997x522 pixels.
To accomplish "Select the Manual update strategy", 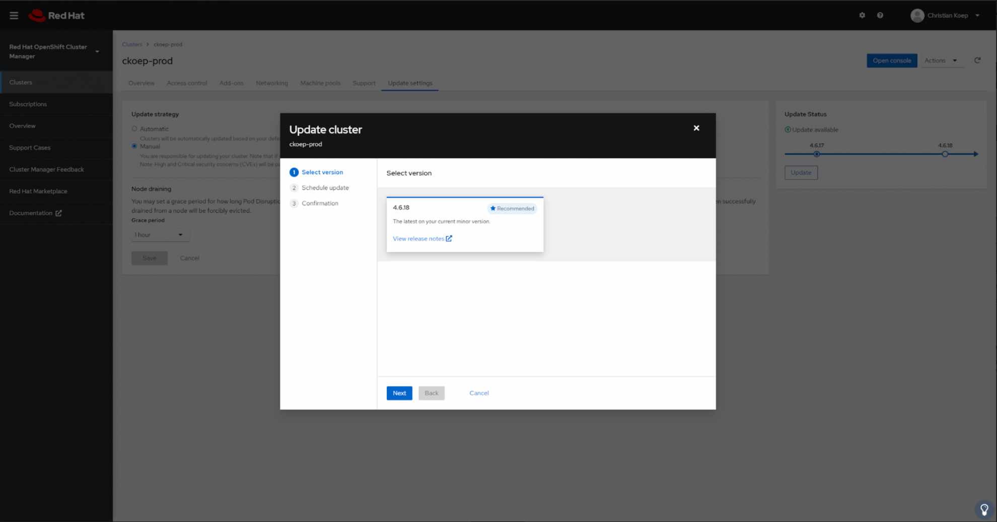I will click(134, 146).
